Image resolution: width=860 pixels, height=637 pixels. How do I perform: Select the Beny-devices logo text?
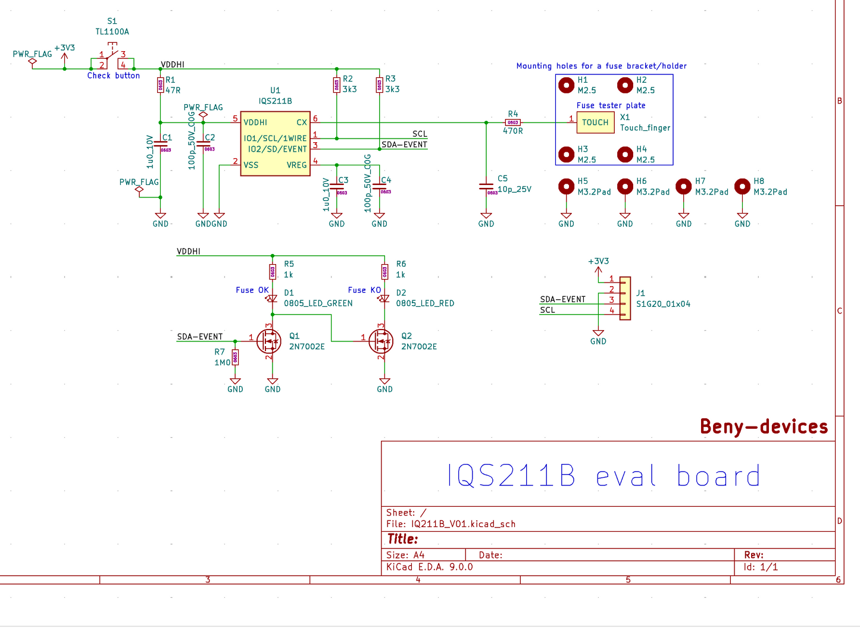pos(764,426)
